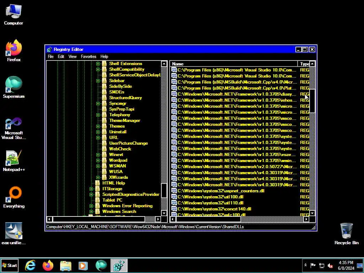Select the concrt140.dll value

pyautogui.click(x=214, y=209)
